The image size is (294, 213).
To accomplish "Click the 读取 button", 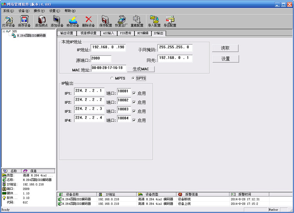I will pyautogui.click(x=225, y=48).
